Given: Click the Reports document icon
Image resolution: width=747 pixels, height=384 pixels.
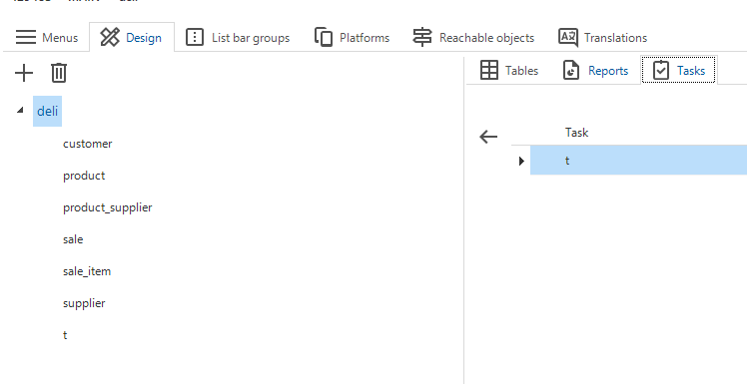Looking at the screenshot, I should (x=571, y=70).
